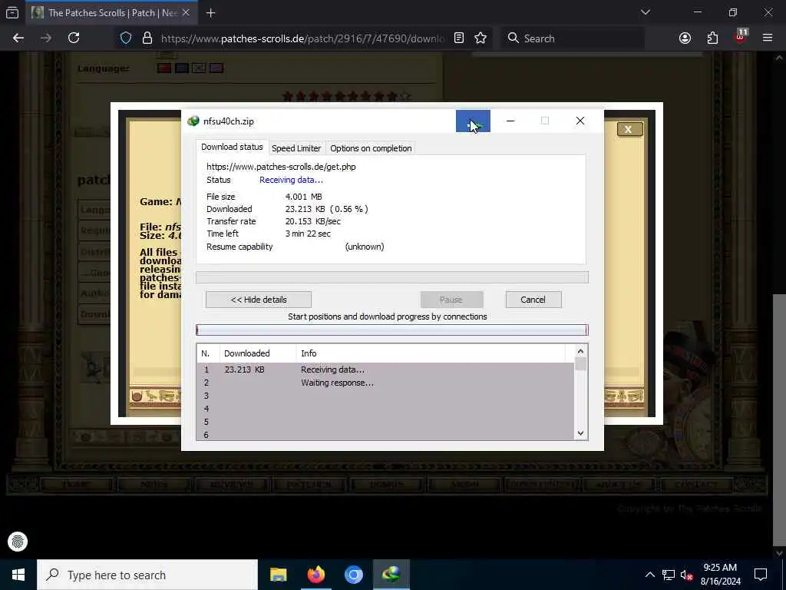Switch to the Speed Limiter tab
This screenshot has height=590, width=786.
click(296, 148)
